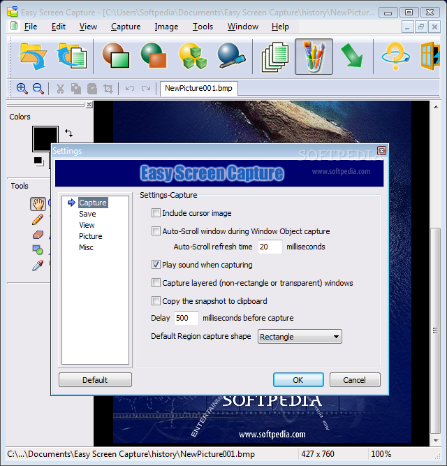Click the yellow sphere green cubes capture icon

[193, 56]
